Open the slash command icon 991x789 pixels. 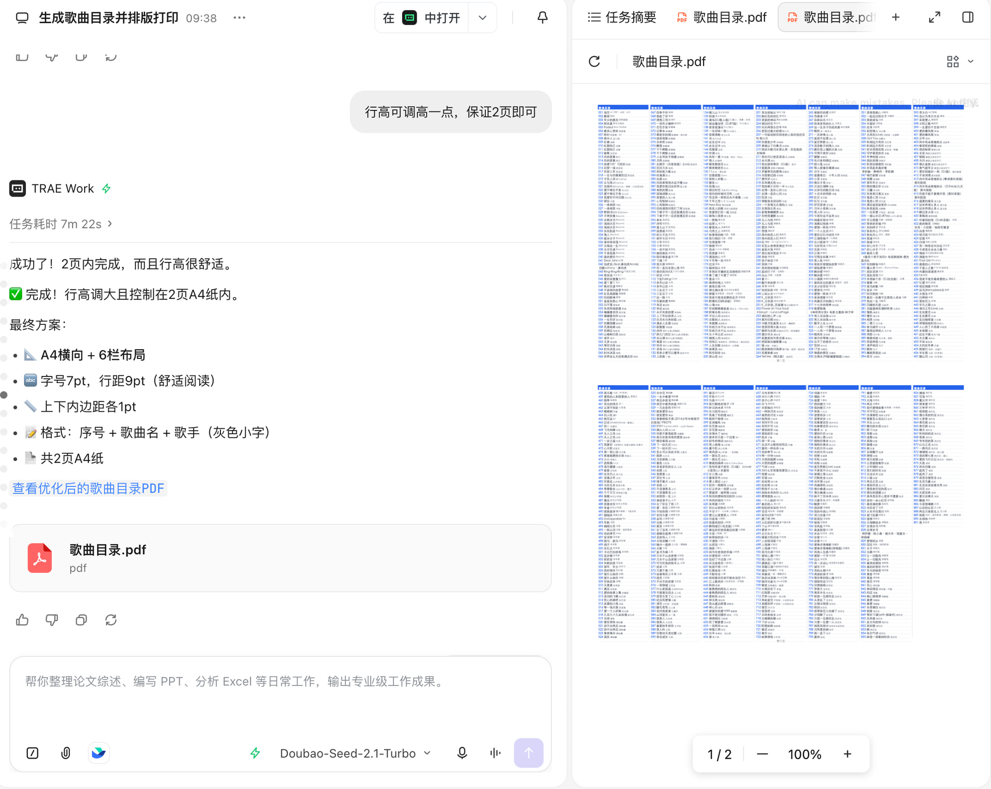coord(33,753)
